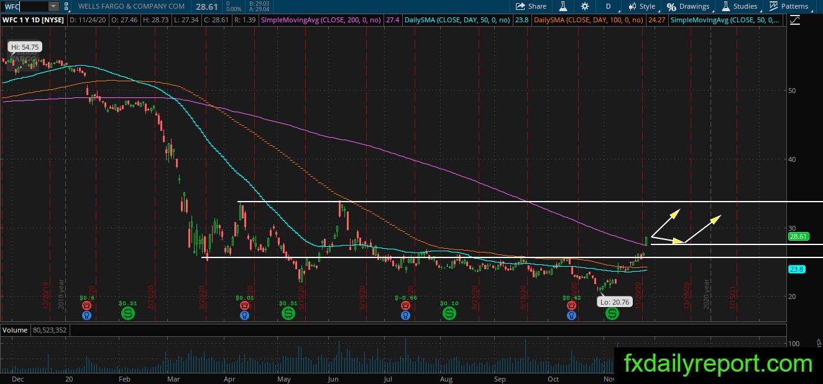Click the $0.01 earnings phone icon

coord(244,305)
